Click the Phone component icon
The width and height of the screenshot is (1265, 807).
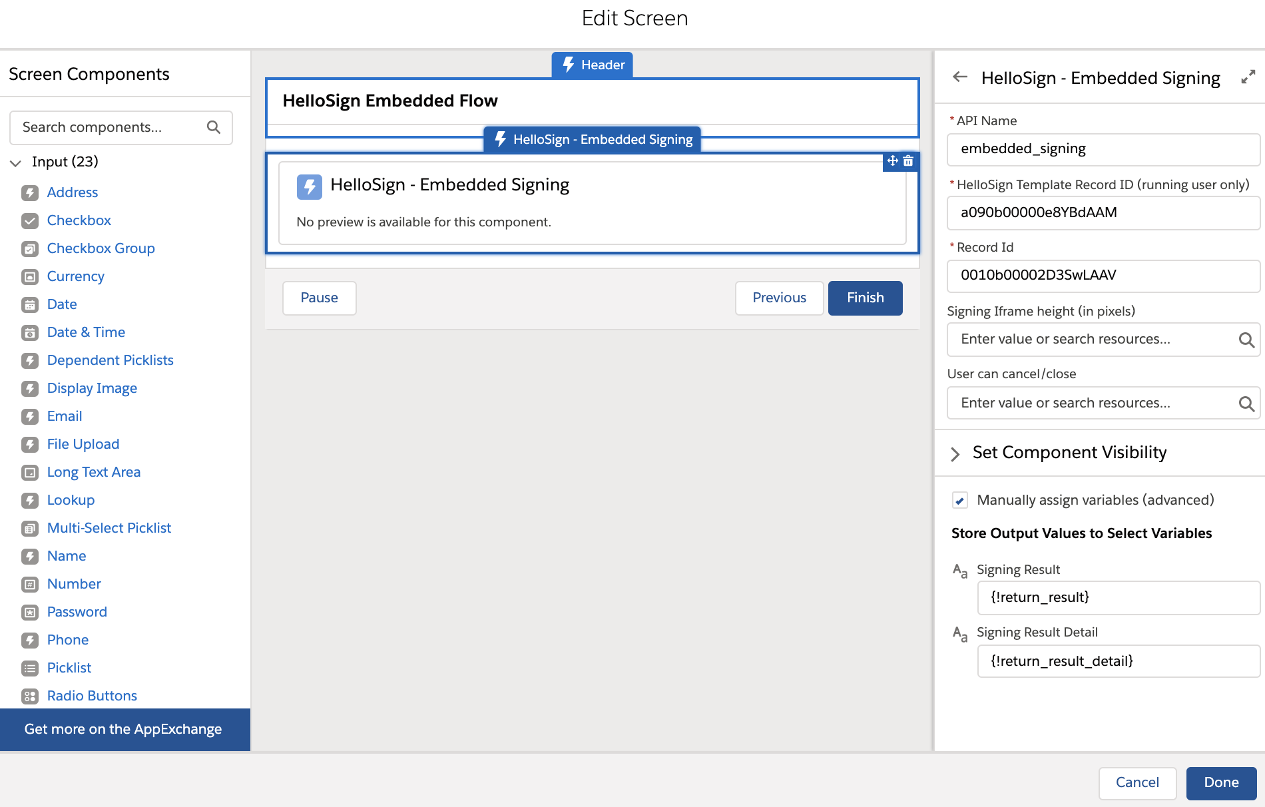click(x=30, y=641)
